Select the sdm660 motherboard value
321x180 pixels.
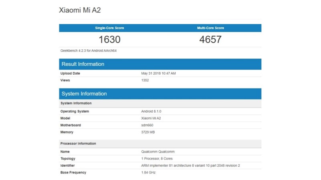(x=148, y=125)
